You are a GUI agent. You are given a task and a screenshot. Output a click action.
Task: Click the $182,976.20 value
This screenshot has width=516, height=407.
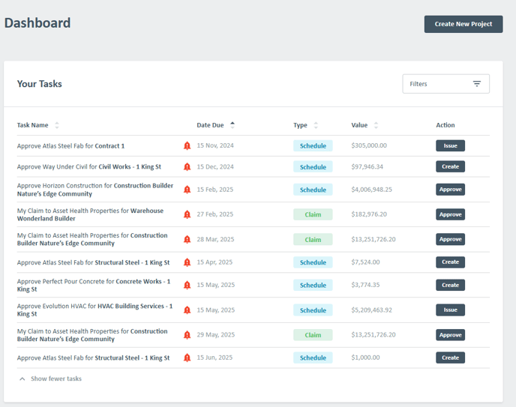pyautogui.click(x=369, y=214)
